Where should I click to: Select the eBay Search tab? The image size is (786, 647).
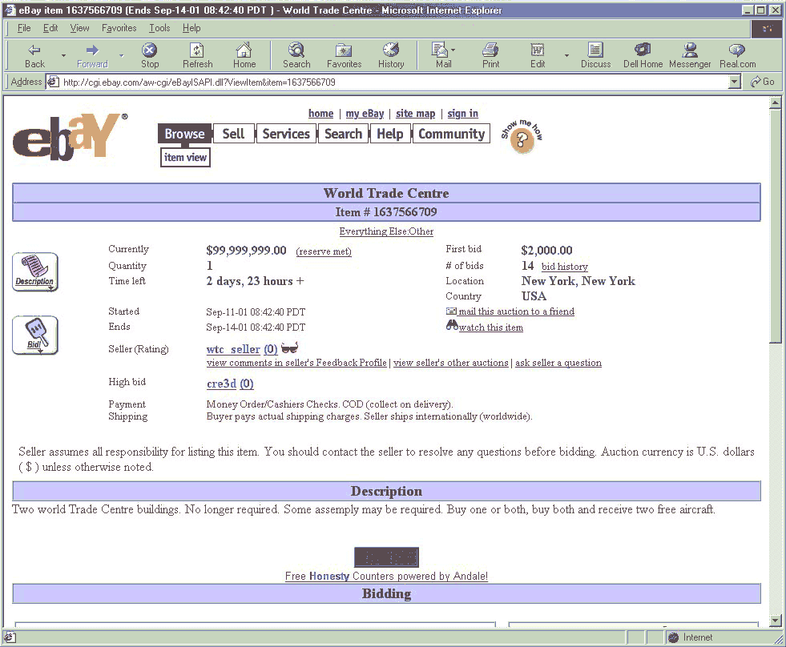[344, 134]
